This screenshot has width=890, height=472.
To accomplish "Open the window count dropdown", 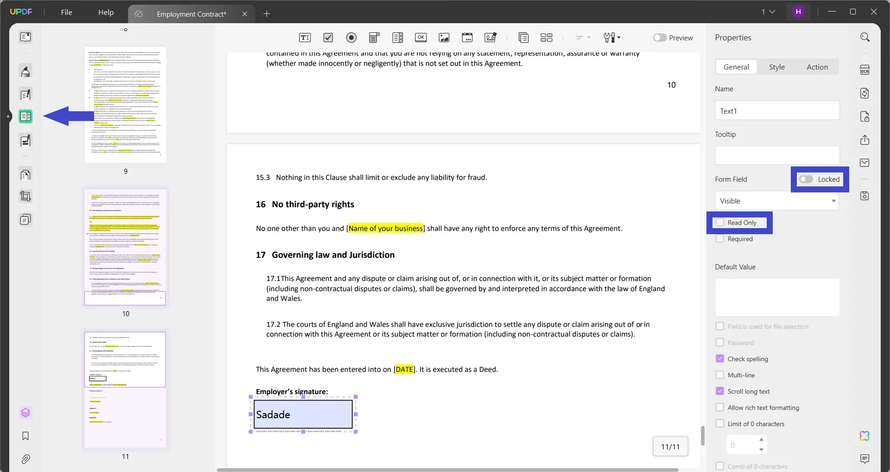I will (768, 12).
